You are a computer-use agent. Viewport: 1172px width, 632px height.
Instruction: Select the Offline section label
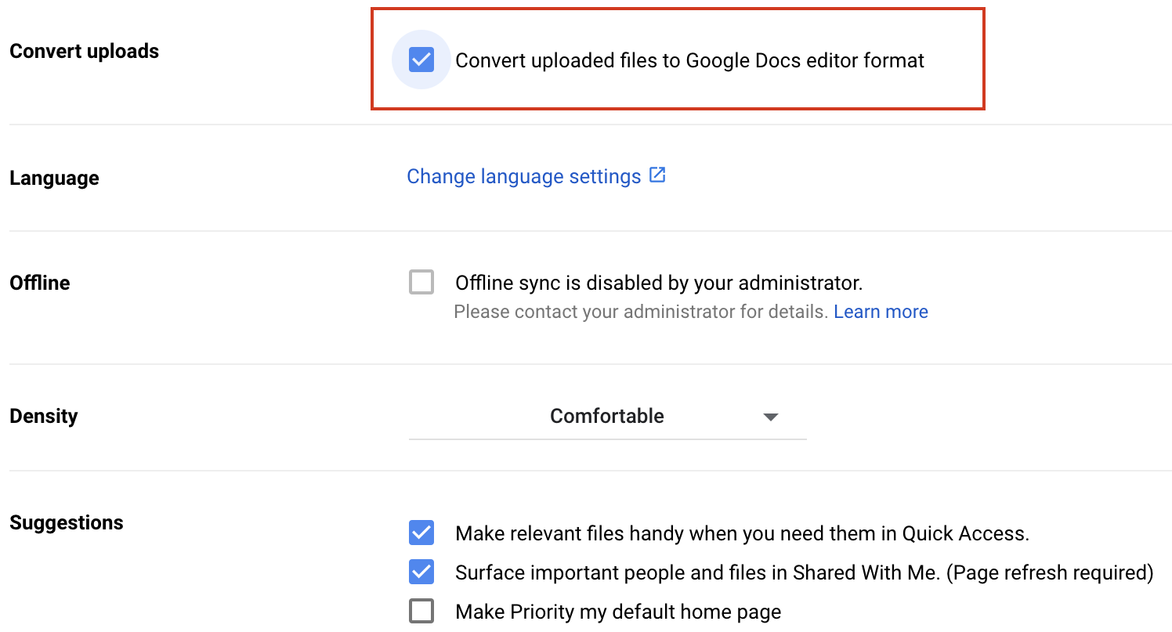click(x=40, y=283)
